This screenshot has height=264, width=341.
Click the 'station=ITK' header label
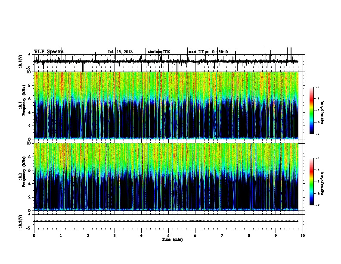click(x=159, y=52)
